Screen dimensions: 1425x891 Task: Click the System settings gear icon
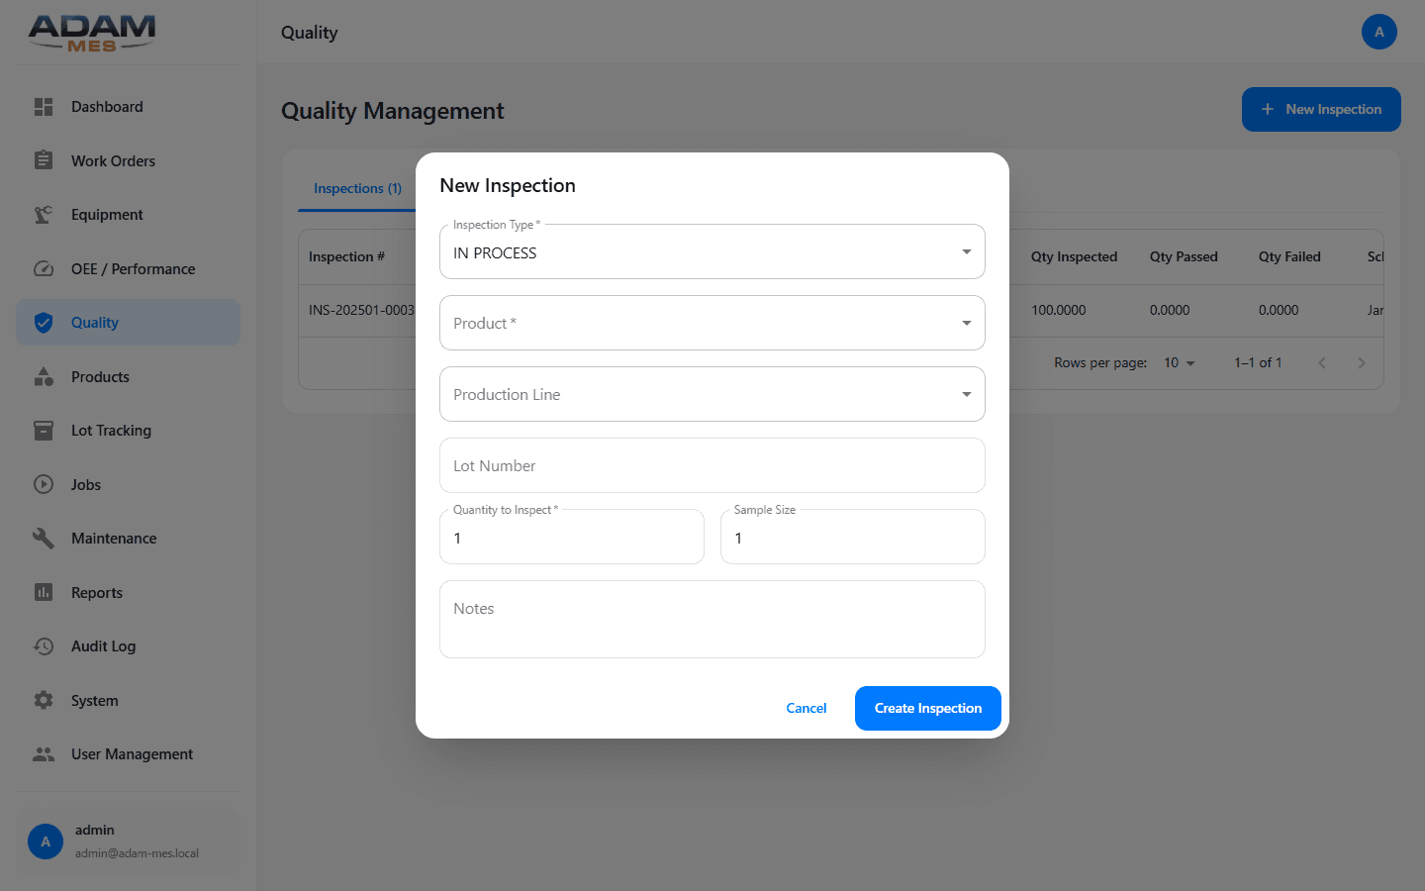pyautogui.click(x=44, y=700)
